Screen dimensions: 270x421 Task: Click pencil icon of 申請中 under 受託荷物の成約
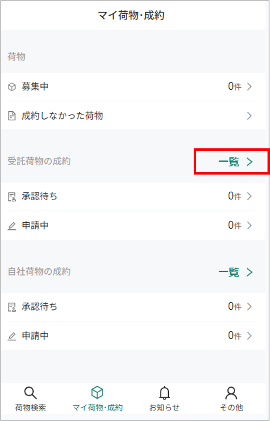point(12,226)
